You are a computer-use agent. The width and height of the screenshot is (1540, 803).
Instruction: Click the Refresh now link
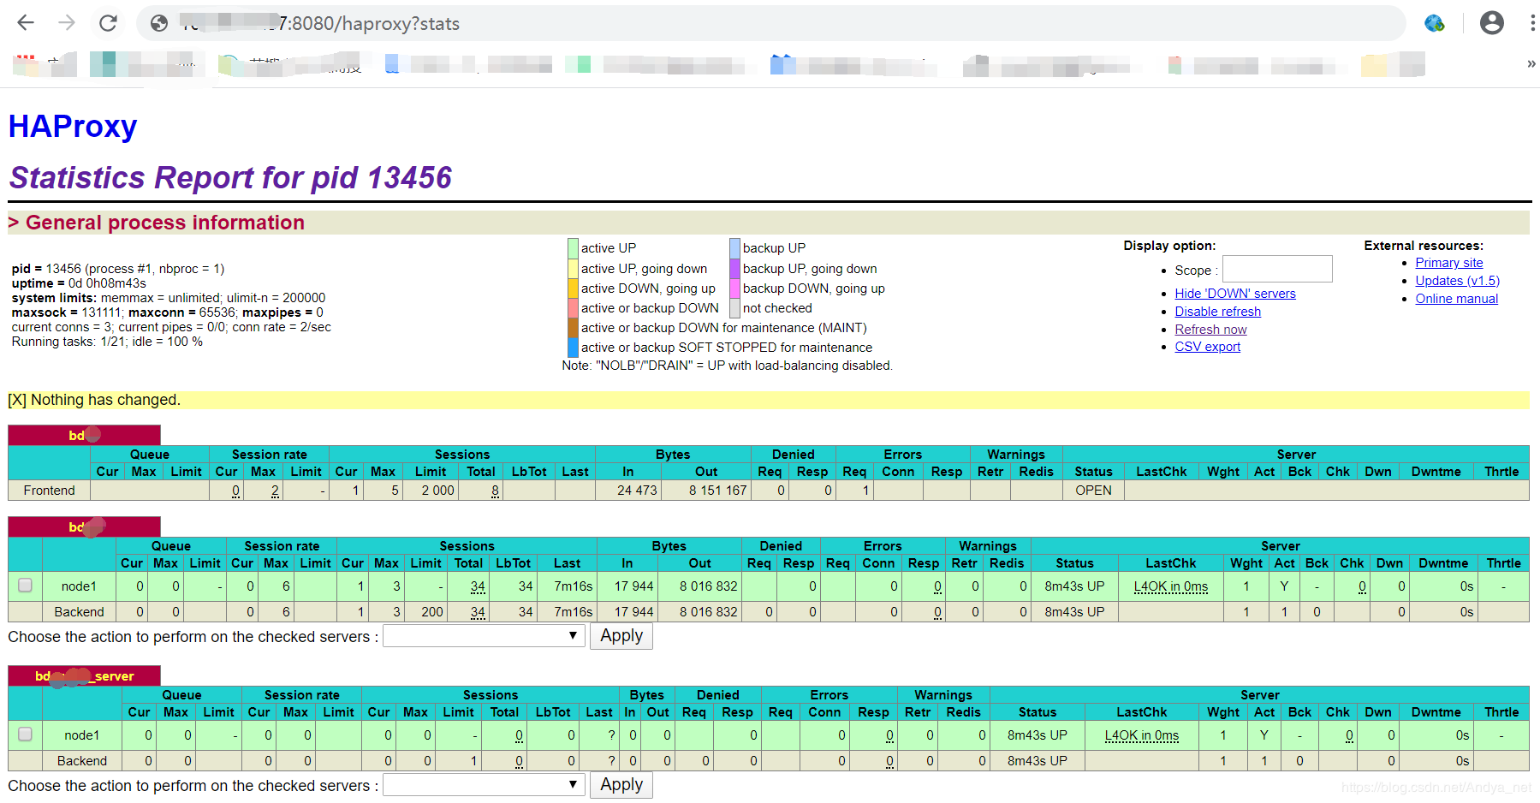[1211, 330]
